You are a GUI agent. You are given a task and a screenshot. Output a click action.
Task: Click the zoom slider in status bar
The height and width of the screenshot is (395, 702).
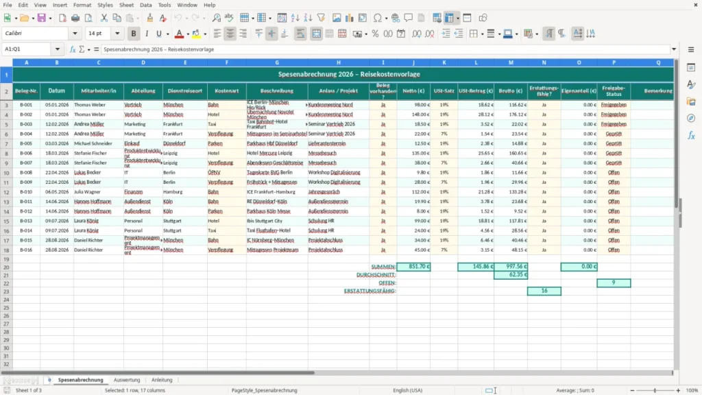click(x=655, y=390)
